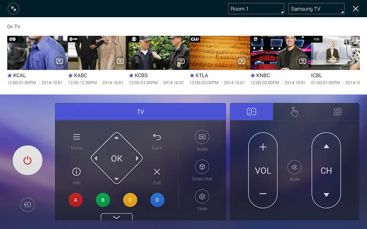Toggle favorite star for KTLA
Viewport: 367px width, 229px height.
[x=192, y=75]
